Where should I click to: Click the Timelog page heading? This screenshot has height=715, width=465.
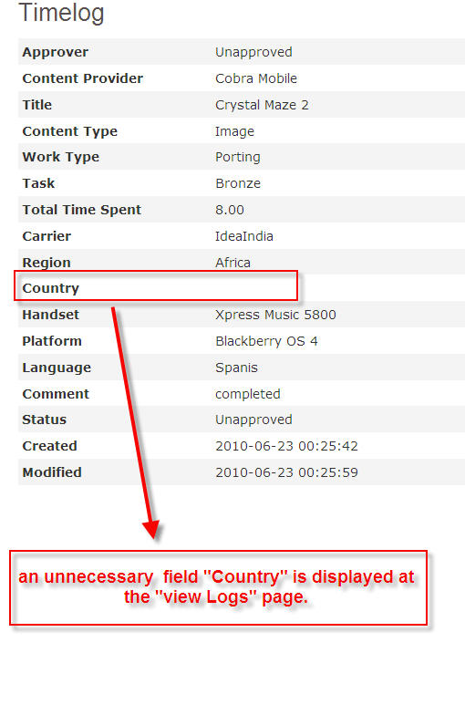pos(62,13)
